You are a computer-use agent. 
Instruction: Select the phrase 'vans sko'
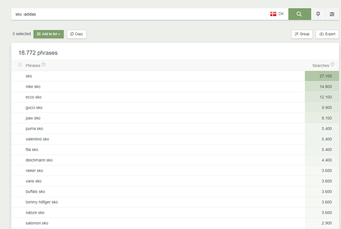tap(33, 181)
